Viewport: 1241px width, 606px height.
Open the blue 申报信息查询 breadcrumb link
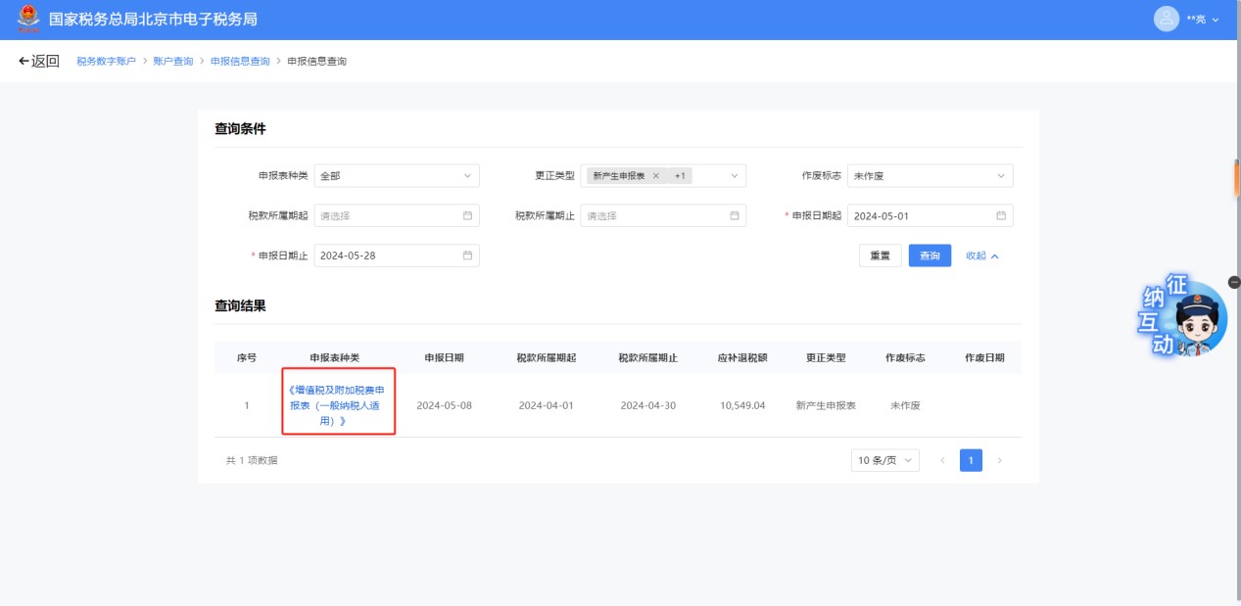[240, 62]
